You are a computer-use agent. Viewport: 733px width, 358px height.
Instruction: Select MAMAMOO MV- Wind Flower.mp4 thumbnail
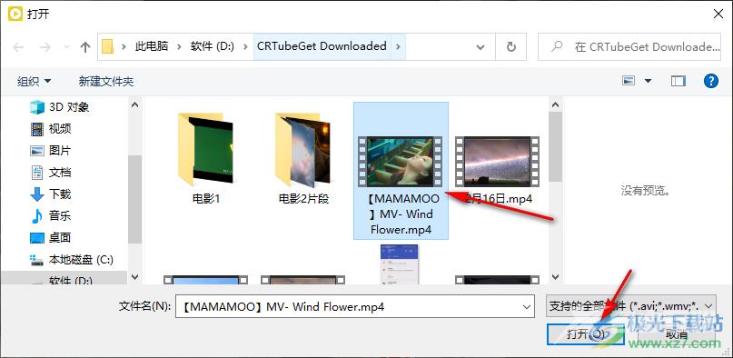(401, 162)
